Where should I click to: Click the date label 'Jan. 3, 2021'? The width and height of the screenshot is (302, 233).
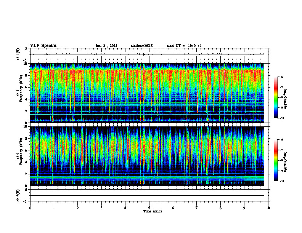pyautogui.click(x=106, y=46)
